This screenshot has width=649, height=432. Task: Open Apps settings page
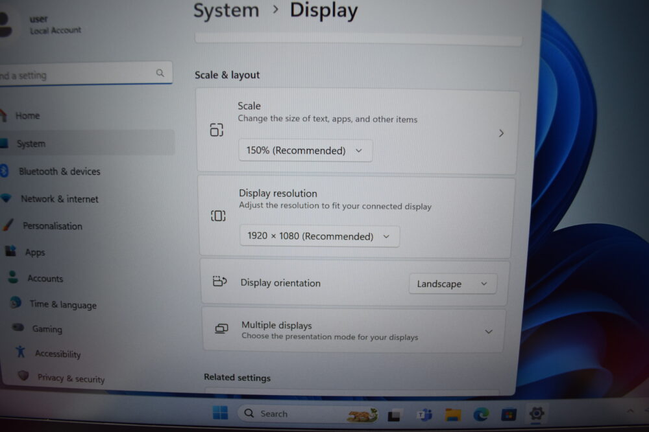(x=35, y=253)
